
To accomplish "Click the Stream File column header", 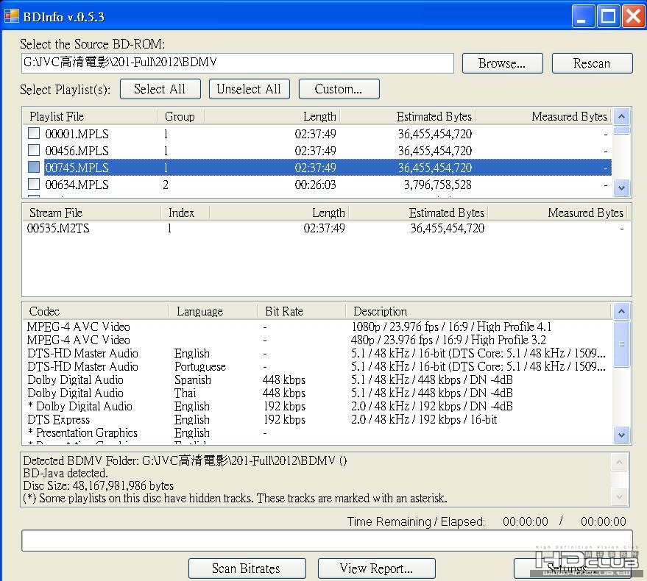I will point(91,213).
